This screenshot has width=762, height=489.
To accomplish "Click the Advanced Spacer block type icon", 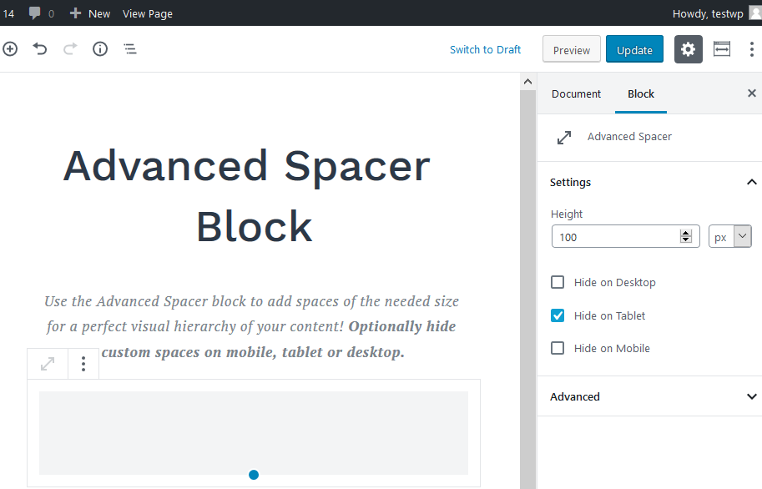I will click(48, 364).
